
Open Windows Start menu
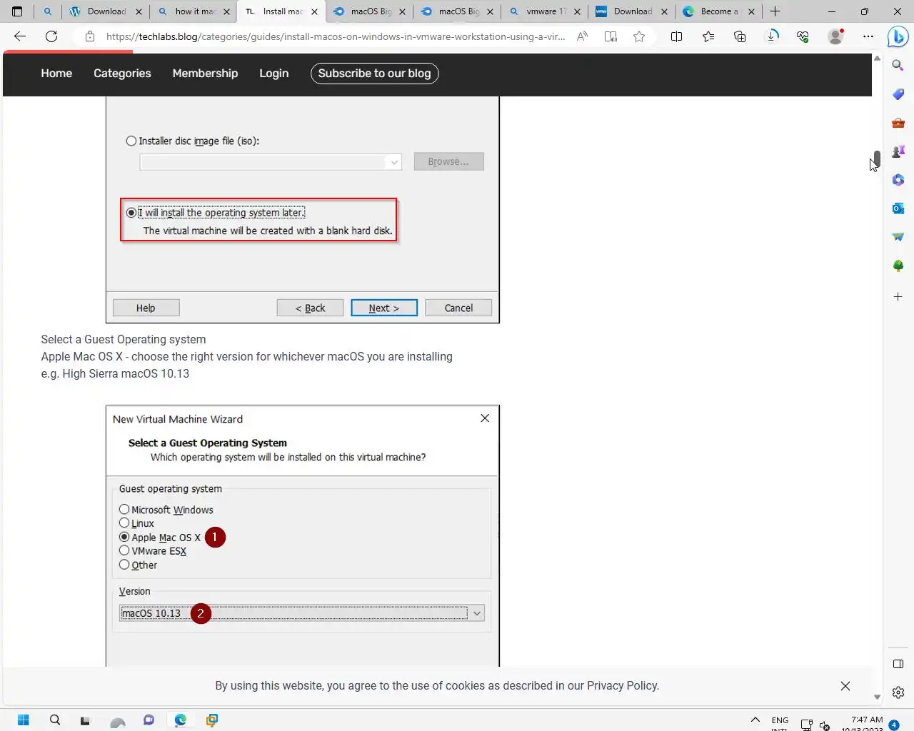pyautogui.click(x=23, y=720)
